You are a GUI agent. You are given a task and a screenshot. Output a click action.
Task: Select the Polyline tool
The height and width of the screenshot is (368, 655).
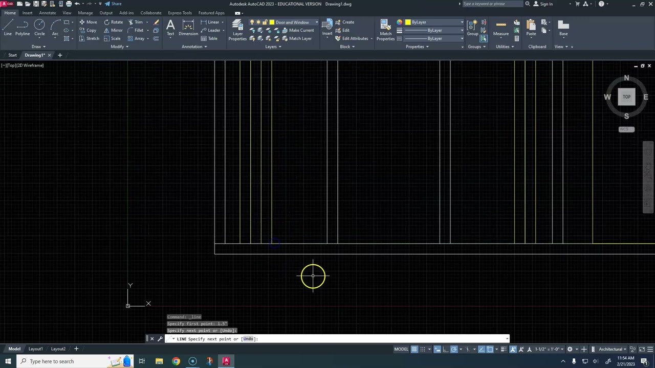[22, 28]
